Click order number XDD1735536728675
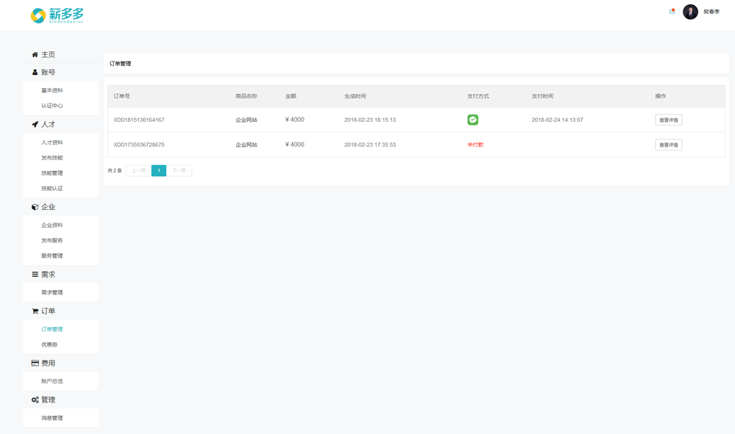This screenshot has width=735, height=434. [139, 145]
